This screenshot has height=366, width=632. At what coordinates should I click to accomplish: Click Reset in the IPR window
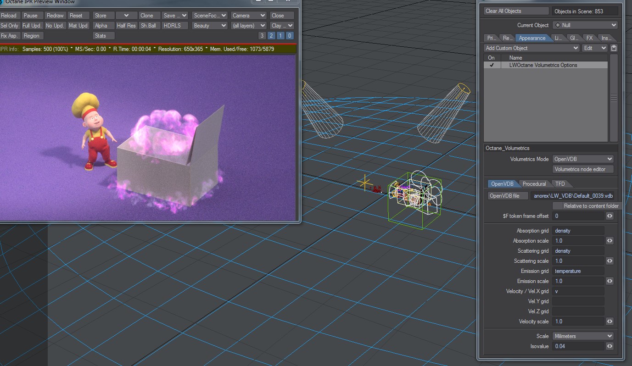pyautogui.click(x=78, y=16)
